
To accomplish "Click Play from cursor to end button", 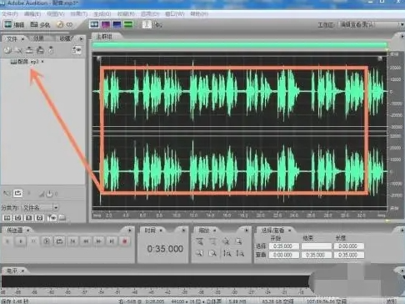I will [47, 241].
